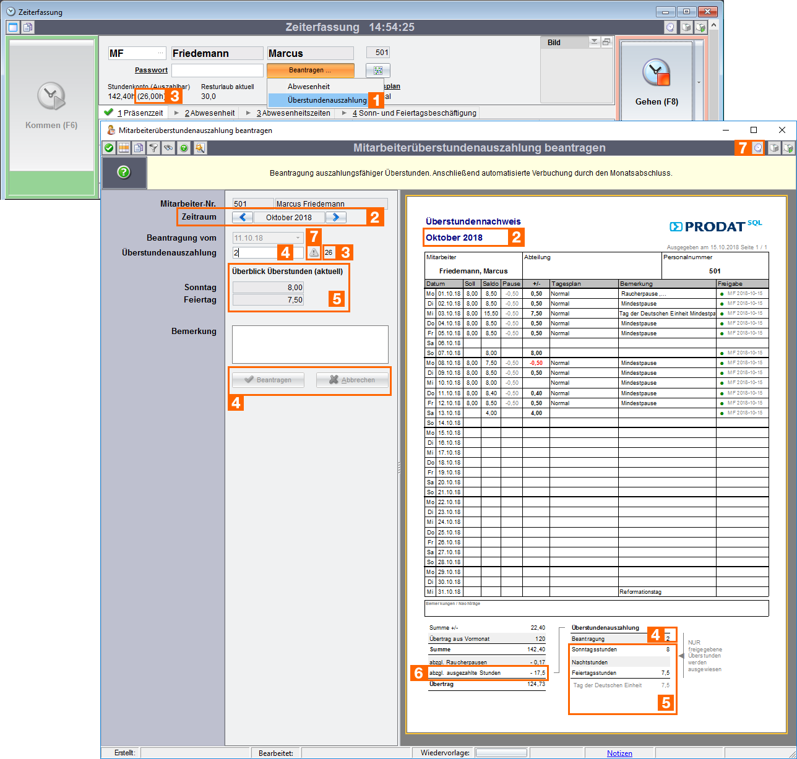Click the Übertrag value 124,73
The width and height of the screenshot is (797, 759).
coord(535,684)
